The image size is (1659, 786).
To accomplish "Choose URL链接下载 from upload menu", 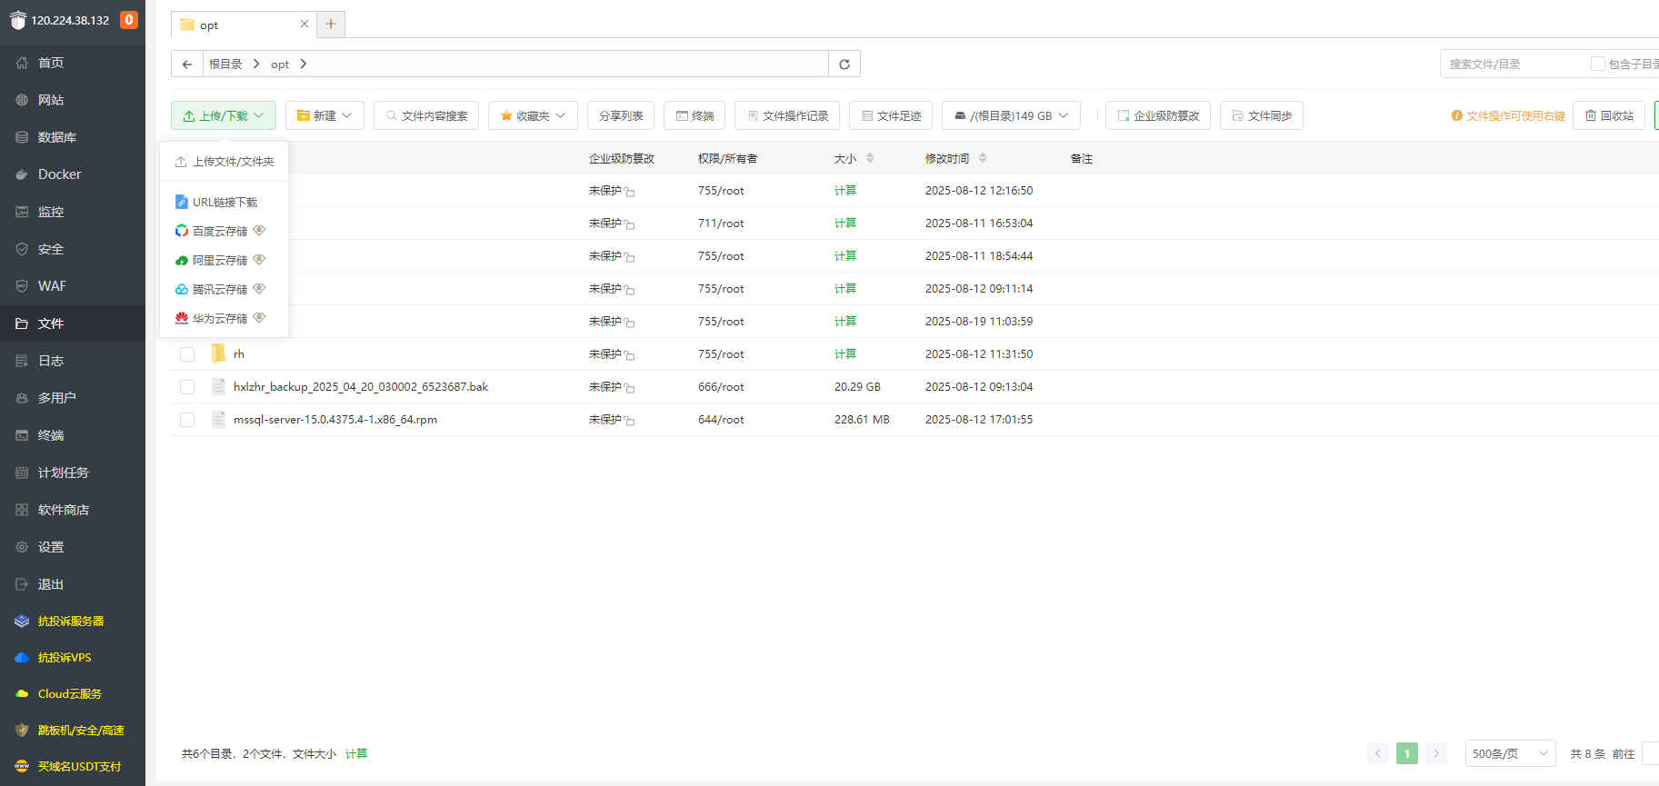I will click(225, 202).
